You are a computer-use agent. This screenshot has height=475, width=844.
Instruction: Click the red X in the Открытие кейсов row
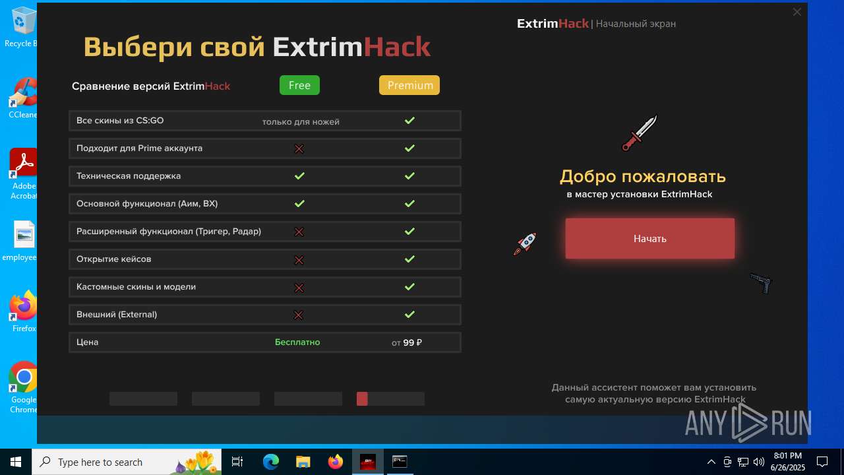299,260
